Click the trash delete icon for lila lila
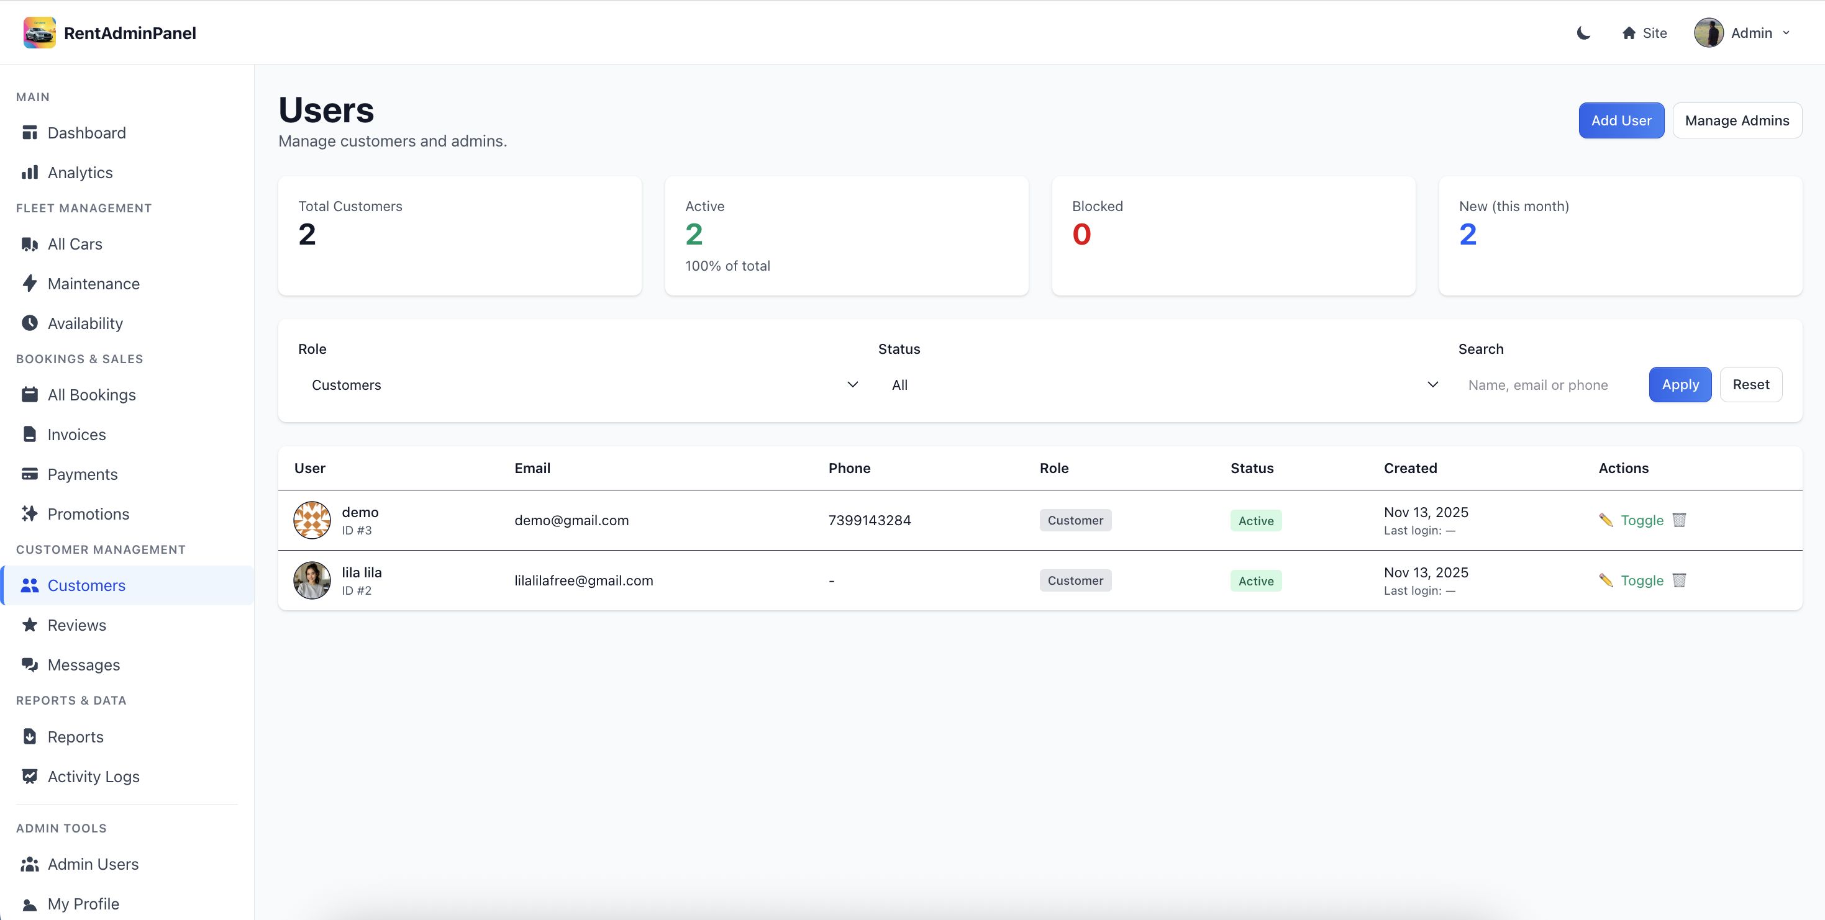Screen dimensions: 1825x920 (1678, 580)
